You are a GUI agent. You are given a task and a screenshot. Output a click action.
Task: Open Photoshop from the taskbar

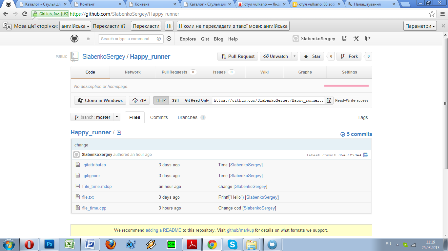click(x=49, y=244)
